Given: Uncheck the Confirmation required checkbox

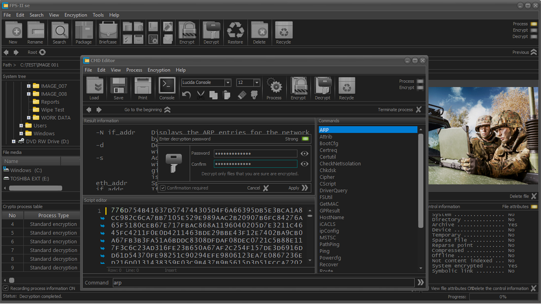Looking at the screenshot, I should point(163,188).
